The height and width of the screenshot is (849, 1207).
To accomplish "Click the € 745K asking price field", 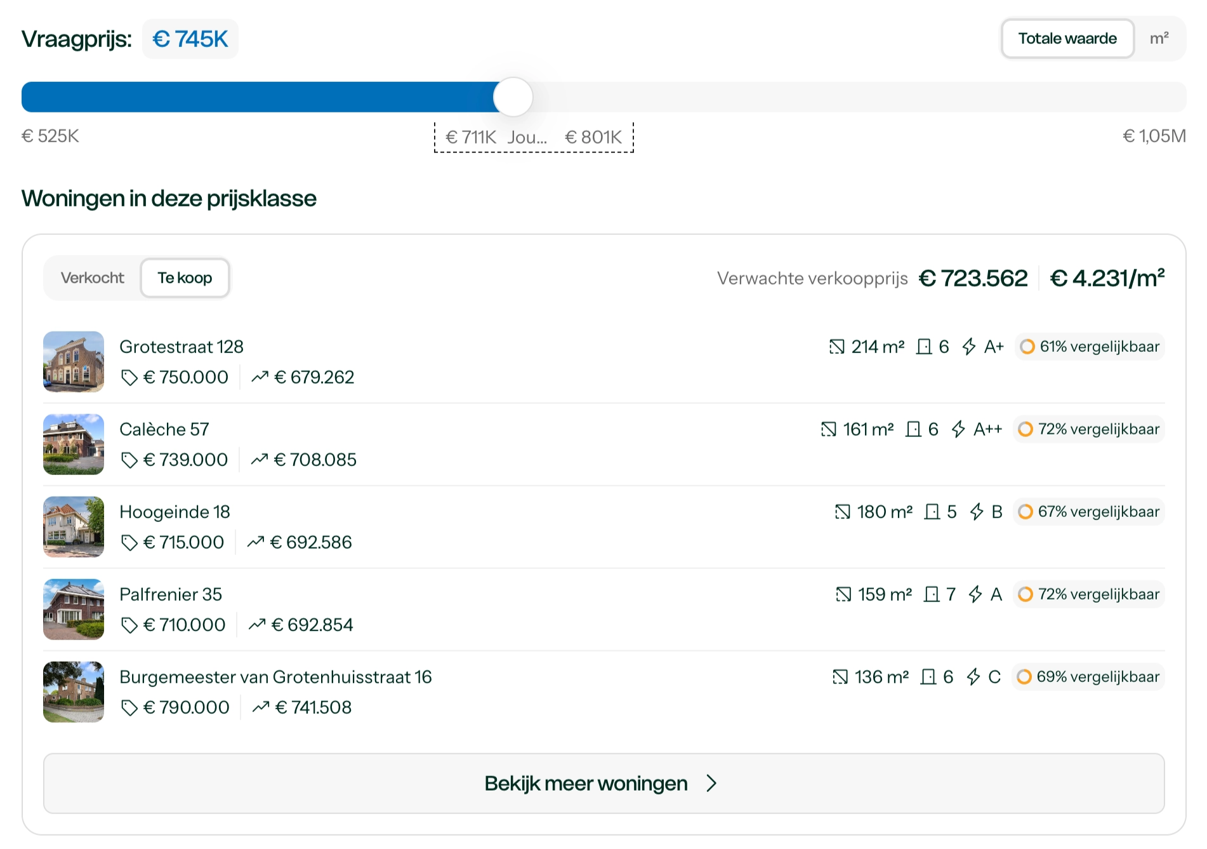I will tap(190, 39).
